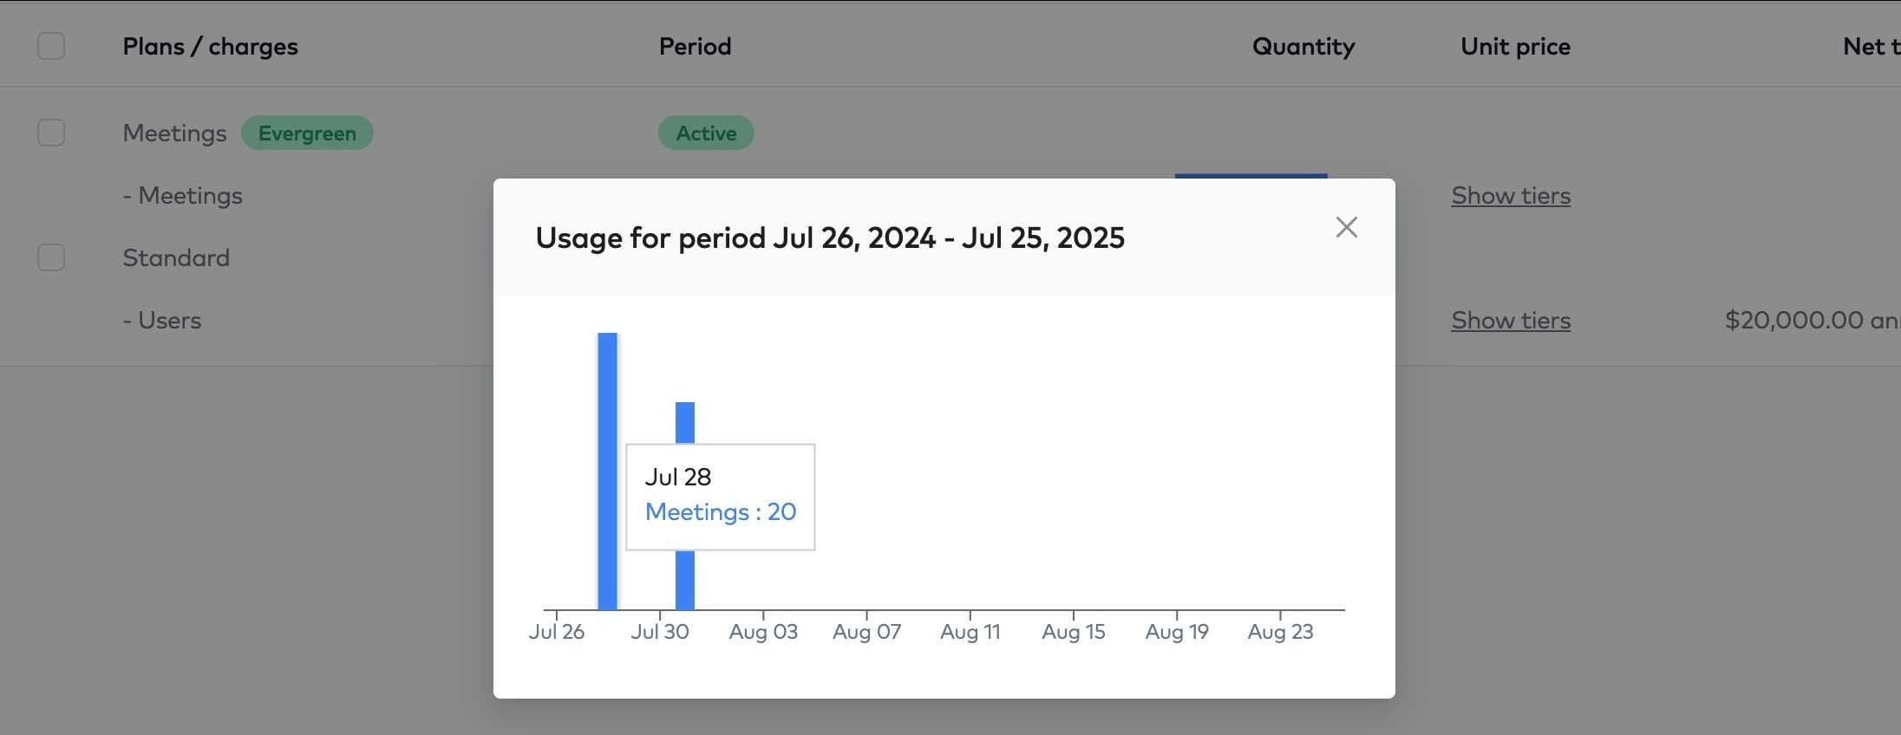Check the Meetings plan row checkbox
This screenshot has height=735, width=1901.
(x=51, y=133)
